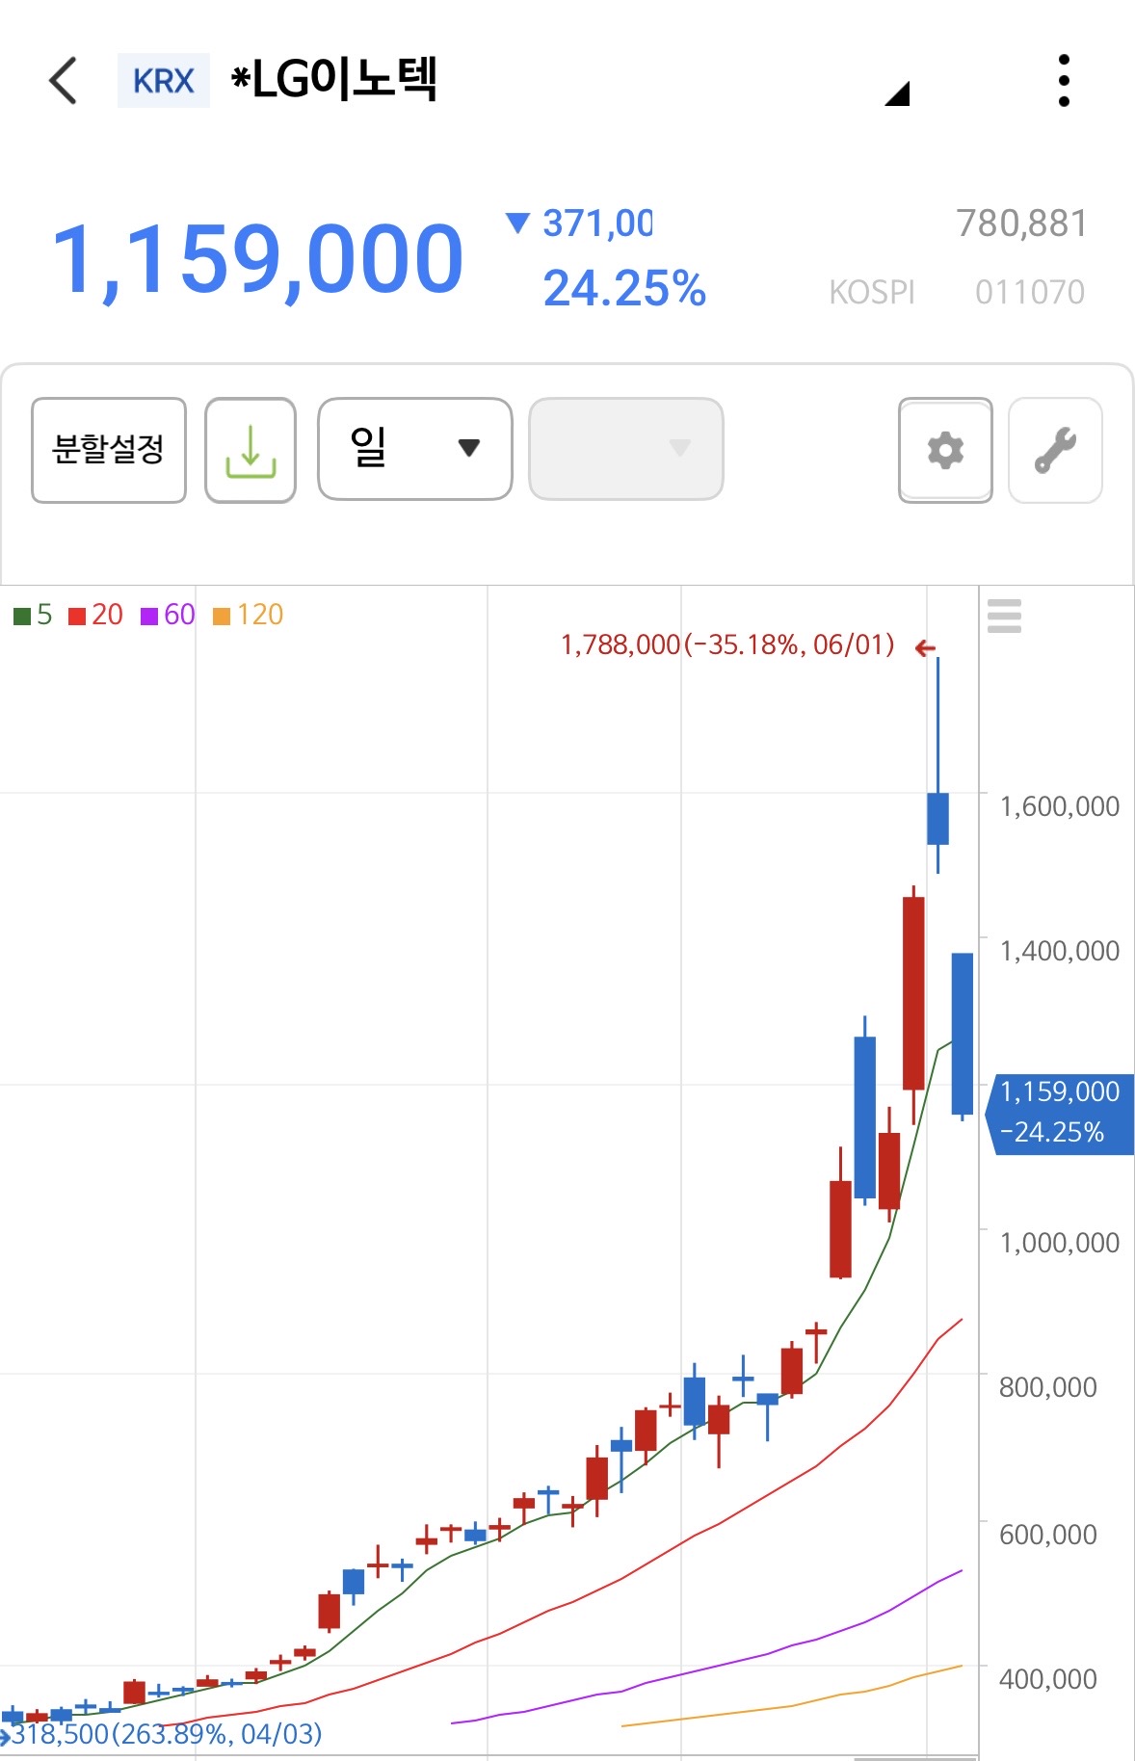The image size is (1135, 1761).
Task: Click the low price label 318,500 (04/03)
Action: click(x=166, y=1734)
